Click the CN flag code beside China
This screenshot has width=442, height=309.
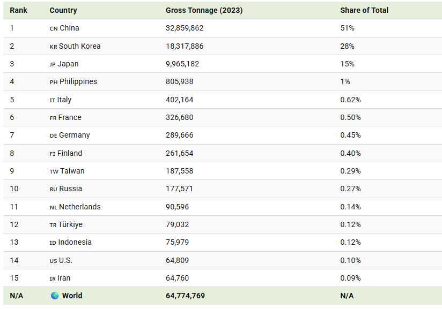click(x=54, y=29)
